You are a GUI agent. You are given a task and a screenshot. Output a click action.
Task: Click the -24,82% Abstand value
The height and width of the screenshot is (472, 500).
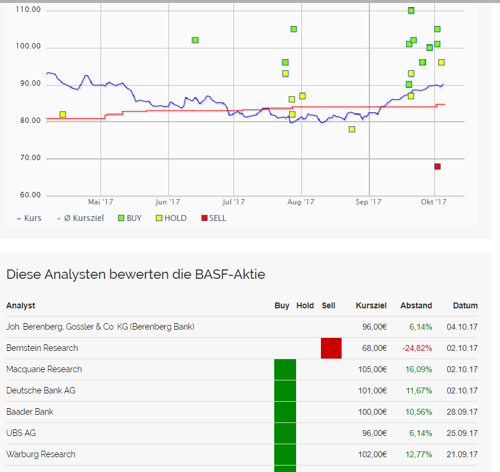[417, 348]
